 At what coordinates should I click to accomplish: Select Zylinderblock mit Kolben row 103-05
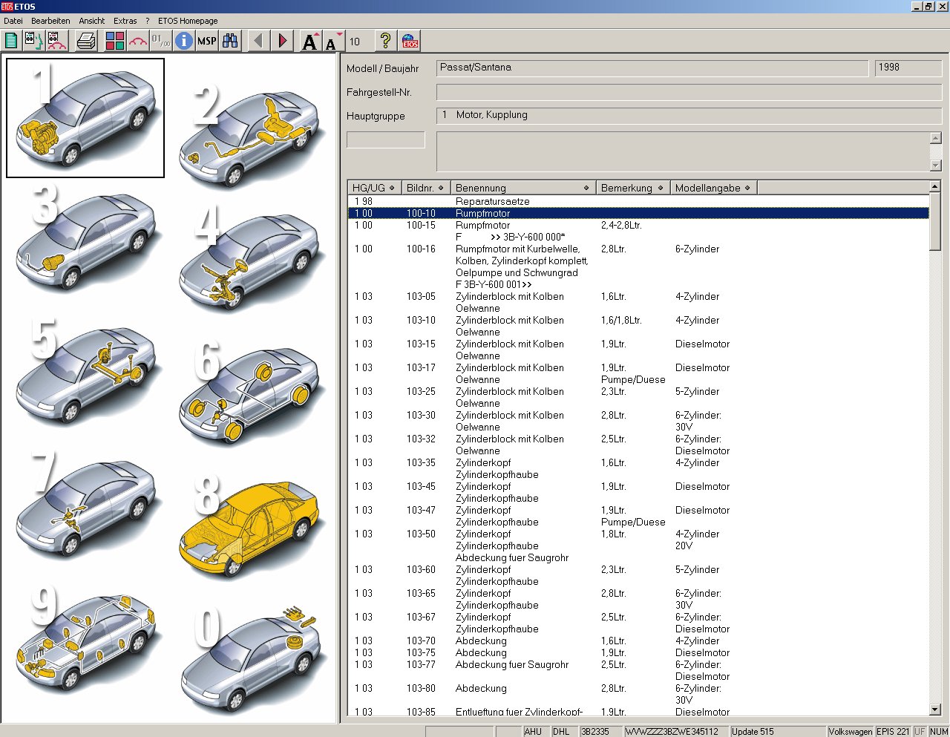click(x=638, y=302)
